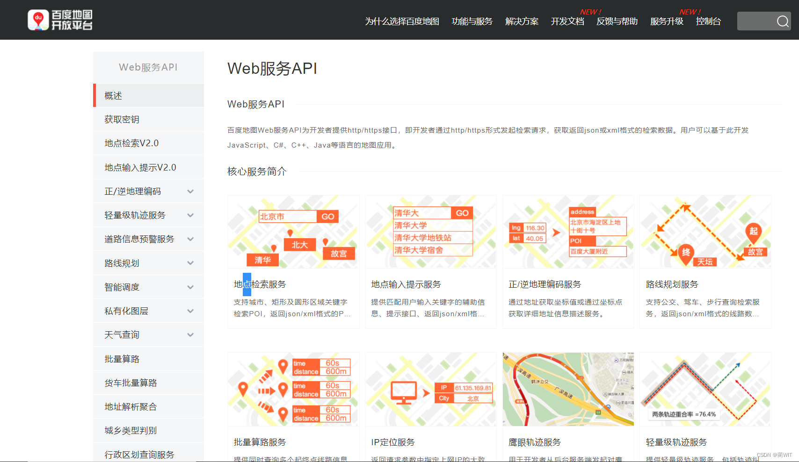Open the 轻量级轨迹服务 card image
This screenshot has height=462, width=799.
pyautogui.click(x=705, y=389)
